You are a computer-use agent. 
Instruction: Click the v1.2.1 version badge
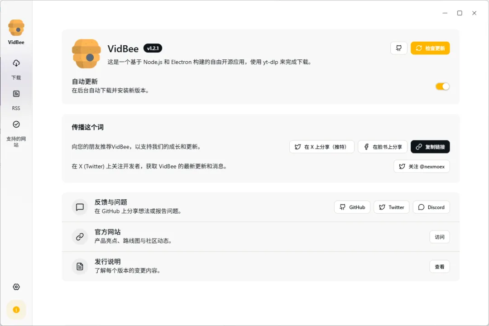coord(153,48)
